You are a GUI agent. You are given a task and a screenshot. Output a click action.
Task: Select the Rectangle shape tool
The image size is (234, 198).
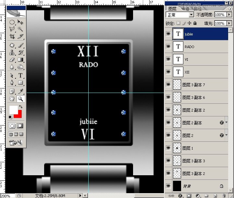(20, 83)
